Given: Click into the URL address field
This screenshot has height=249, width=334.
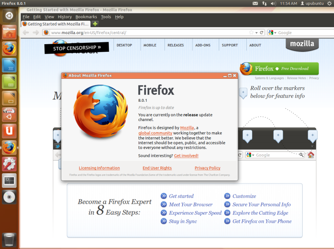Looking at the screenshot, I should (149, 33).
